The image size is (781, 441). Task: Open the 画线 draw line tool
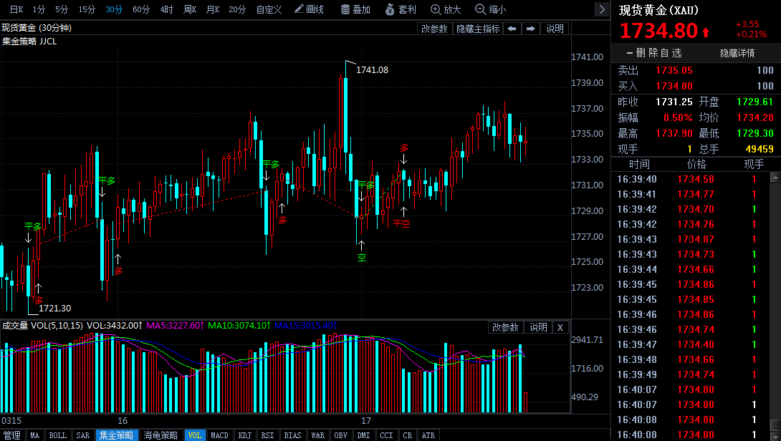(x=309, y=9)
